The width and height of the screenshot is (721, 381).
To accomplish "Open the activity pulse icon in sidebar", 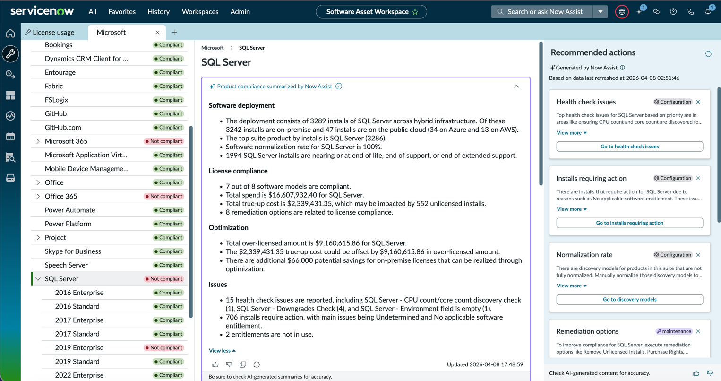I will click(x=10, y=116).
